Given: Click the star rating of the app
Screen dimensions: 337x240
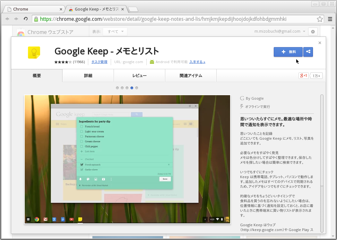Looking at the screenshot, I should [x=63, y=62].
